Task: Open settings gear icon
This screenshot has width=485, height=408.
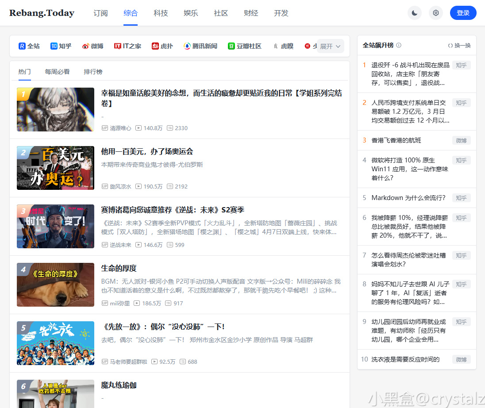Action: point(435,13)
